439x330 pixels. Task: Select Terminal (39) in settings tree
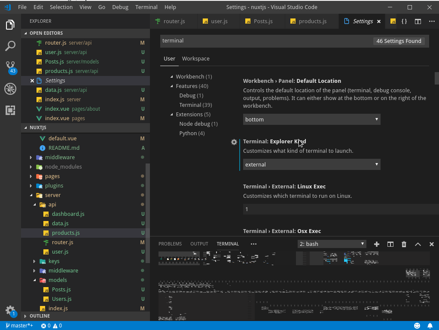[x=195, y=105]
